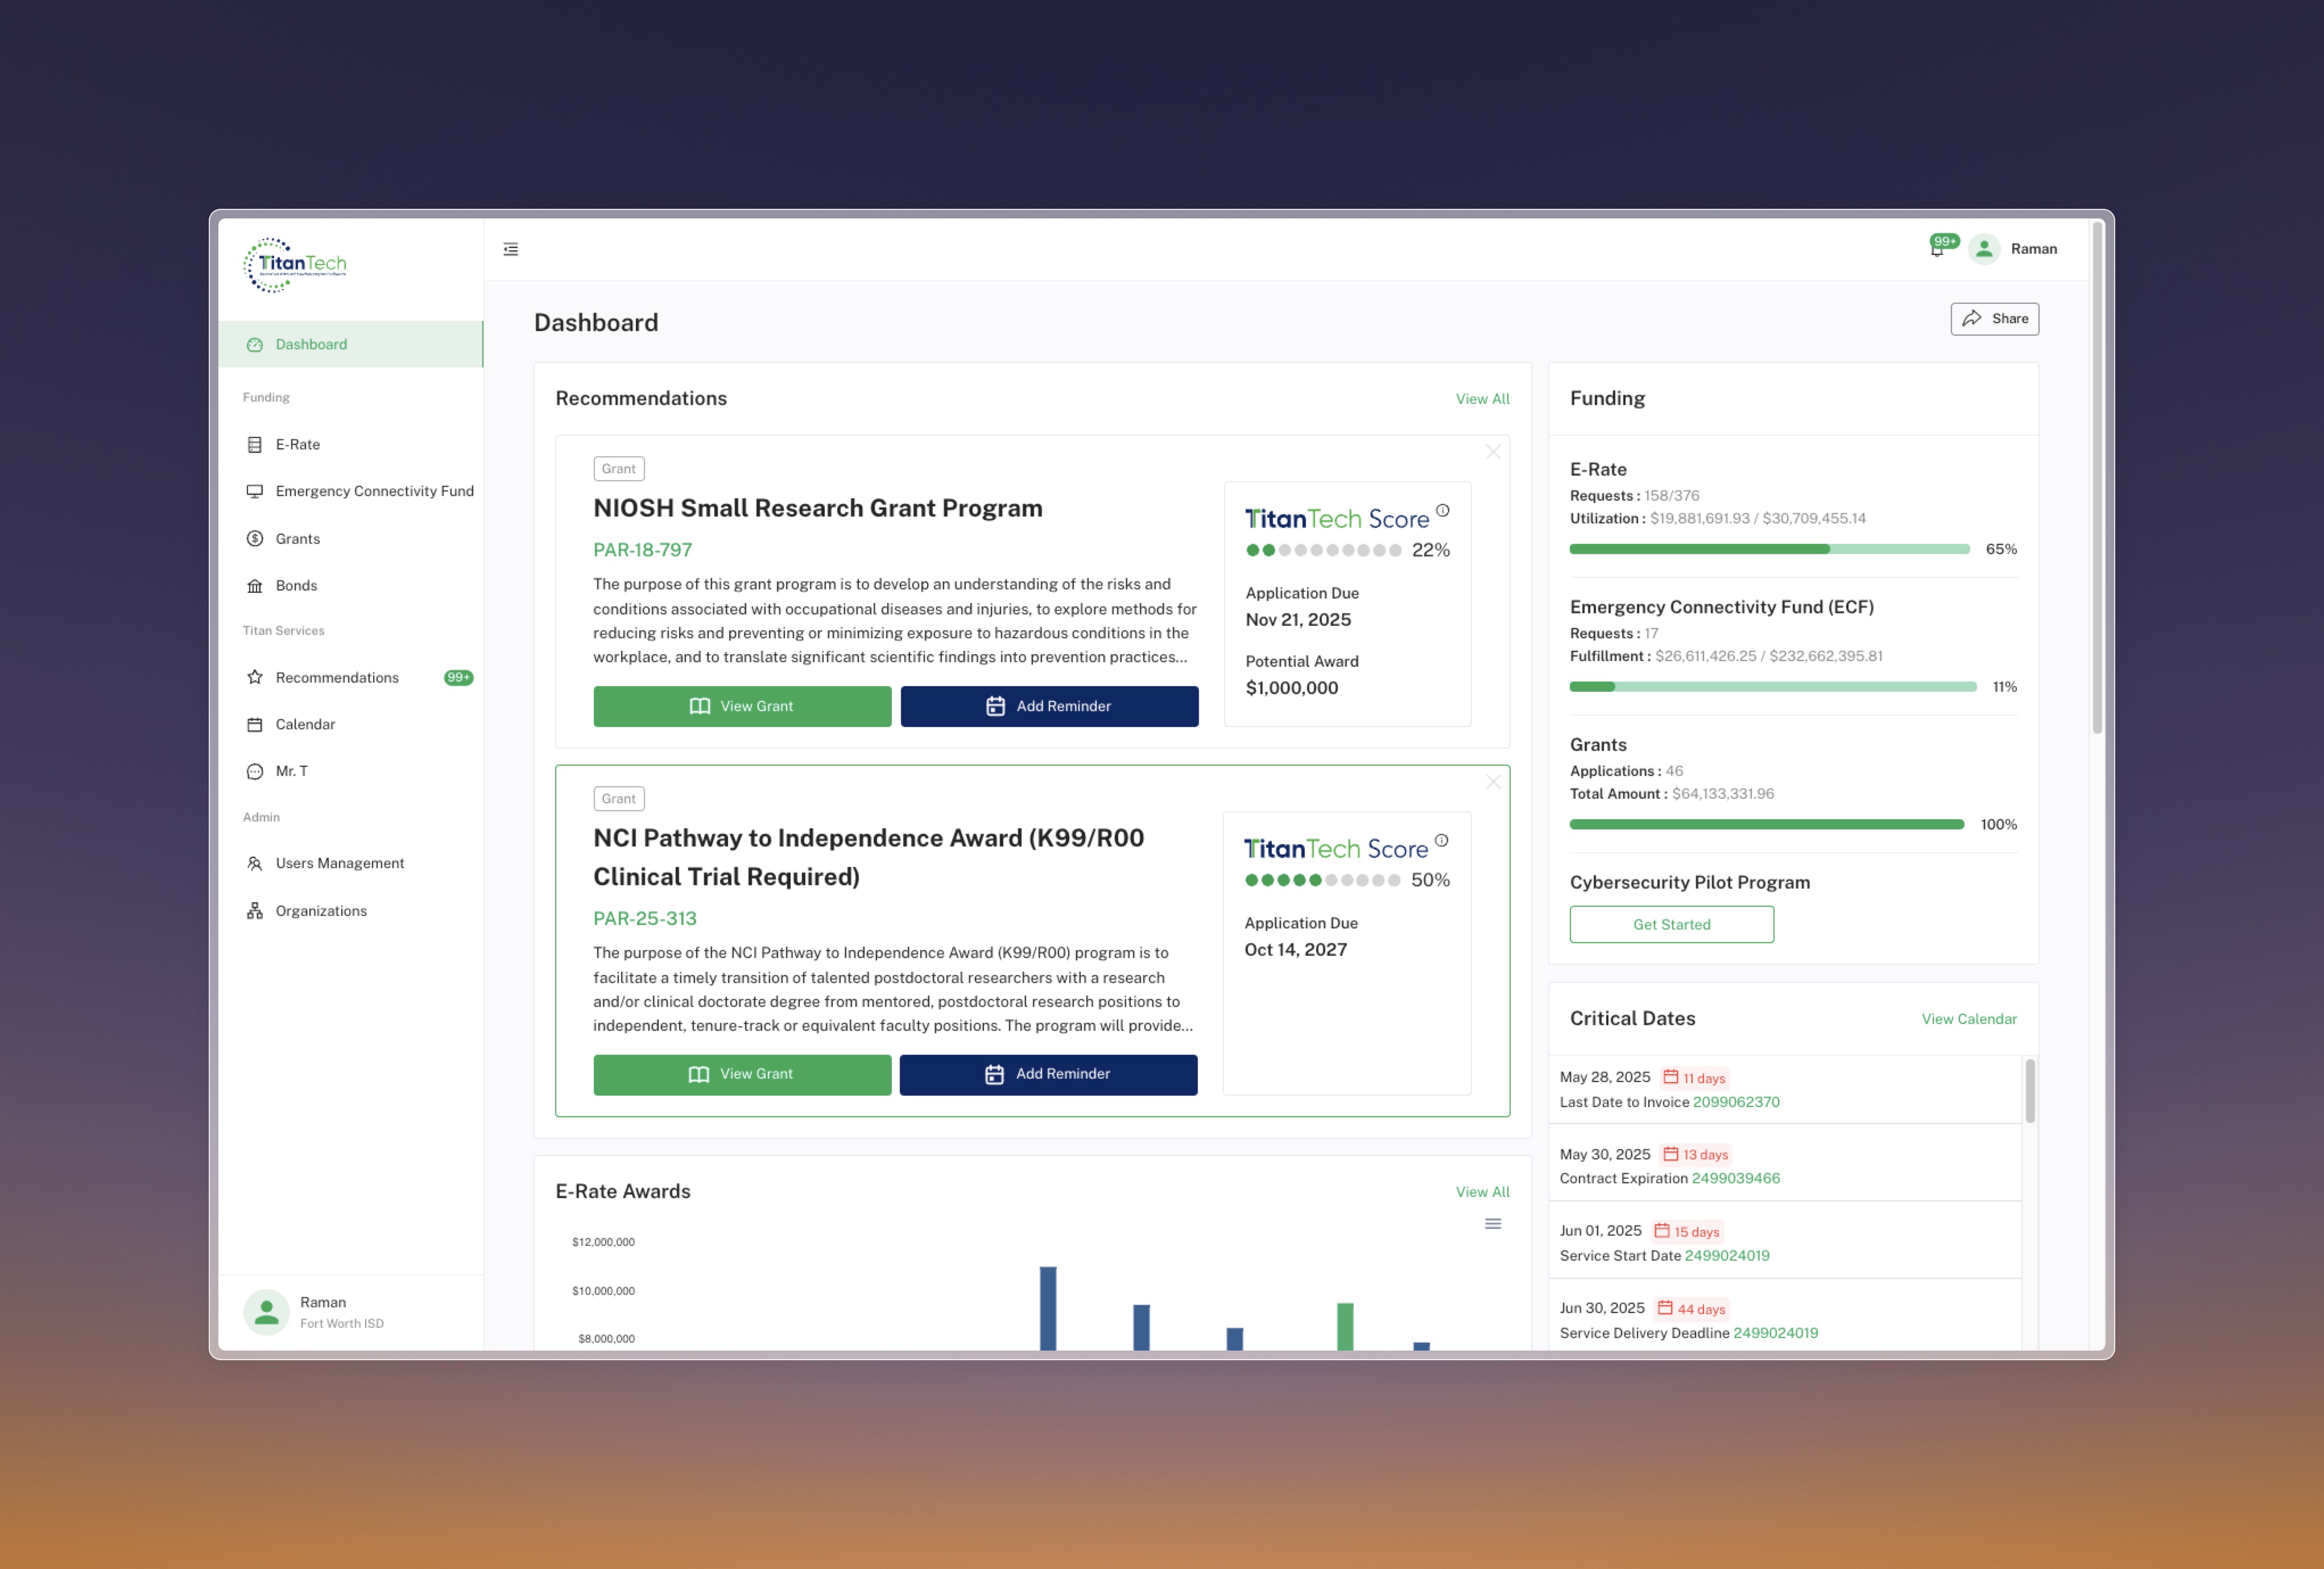Open the Calendar from Titan Services

[x=256, y=724]
